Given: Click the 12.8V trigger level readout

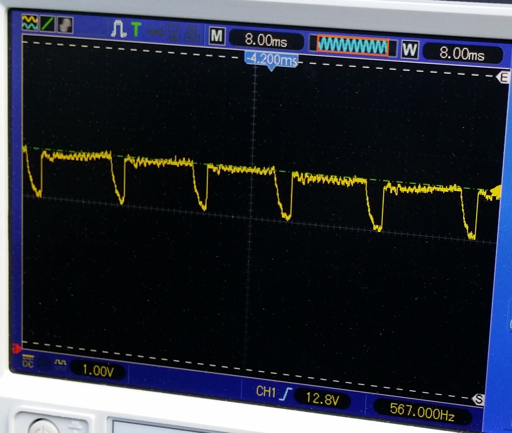Looking at the screenshot, I should tap(322, 399).
